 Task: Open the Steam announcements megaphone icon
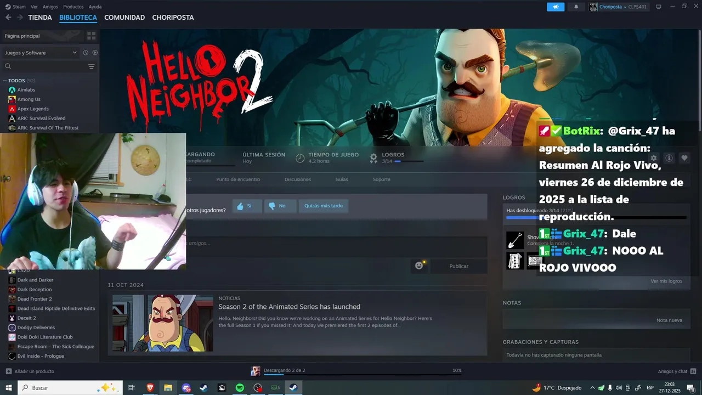(556, 7)
